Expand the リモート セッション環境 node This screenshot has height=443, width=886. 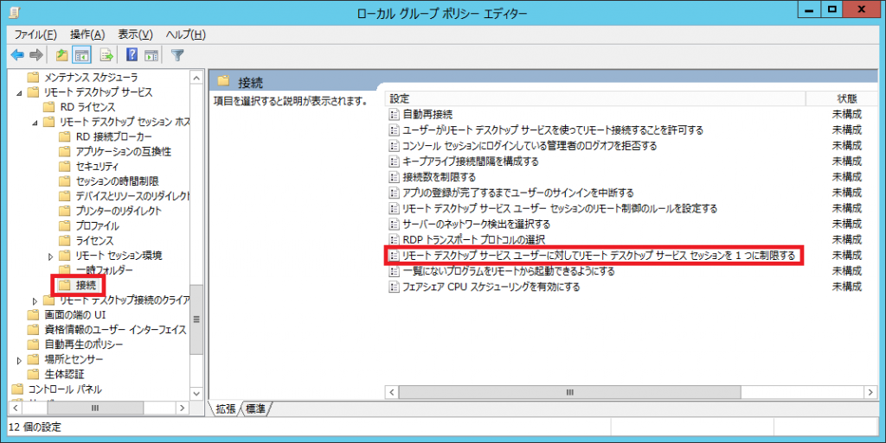click(51, 256)
